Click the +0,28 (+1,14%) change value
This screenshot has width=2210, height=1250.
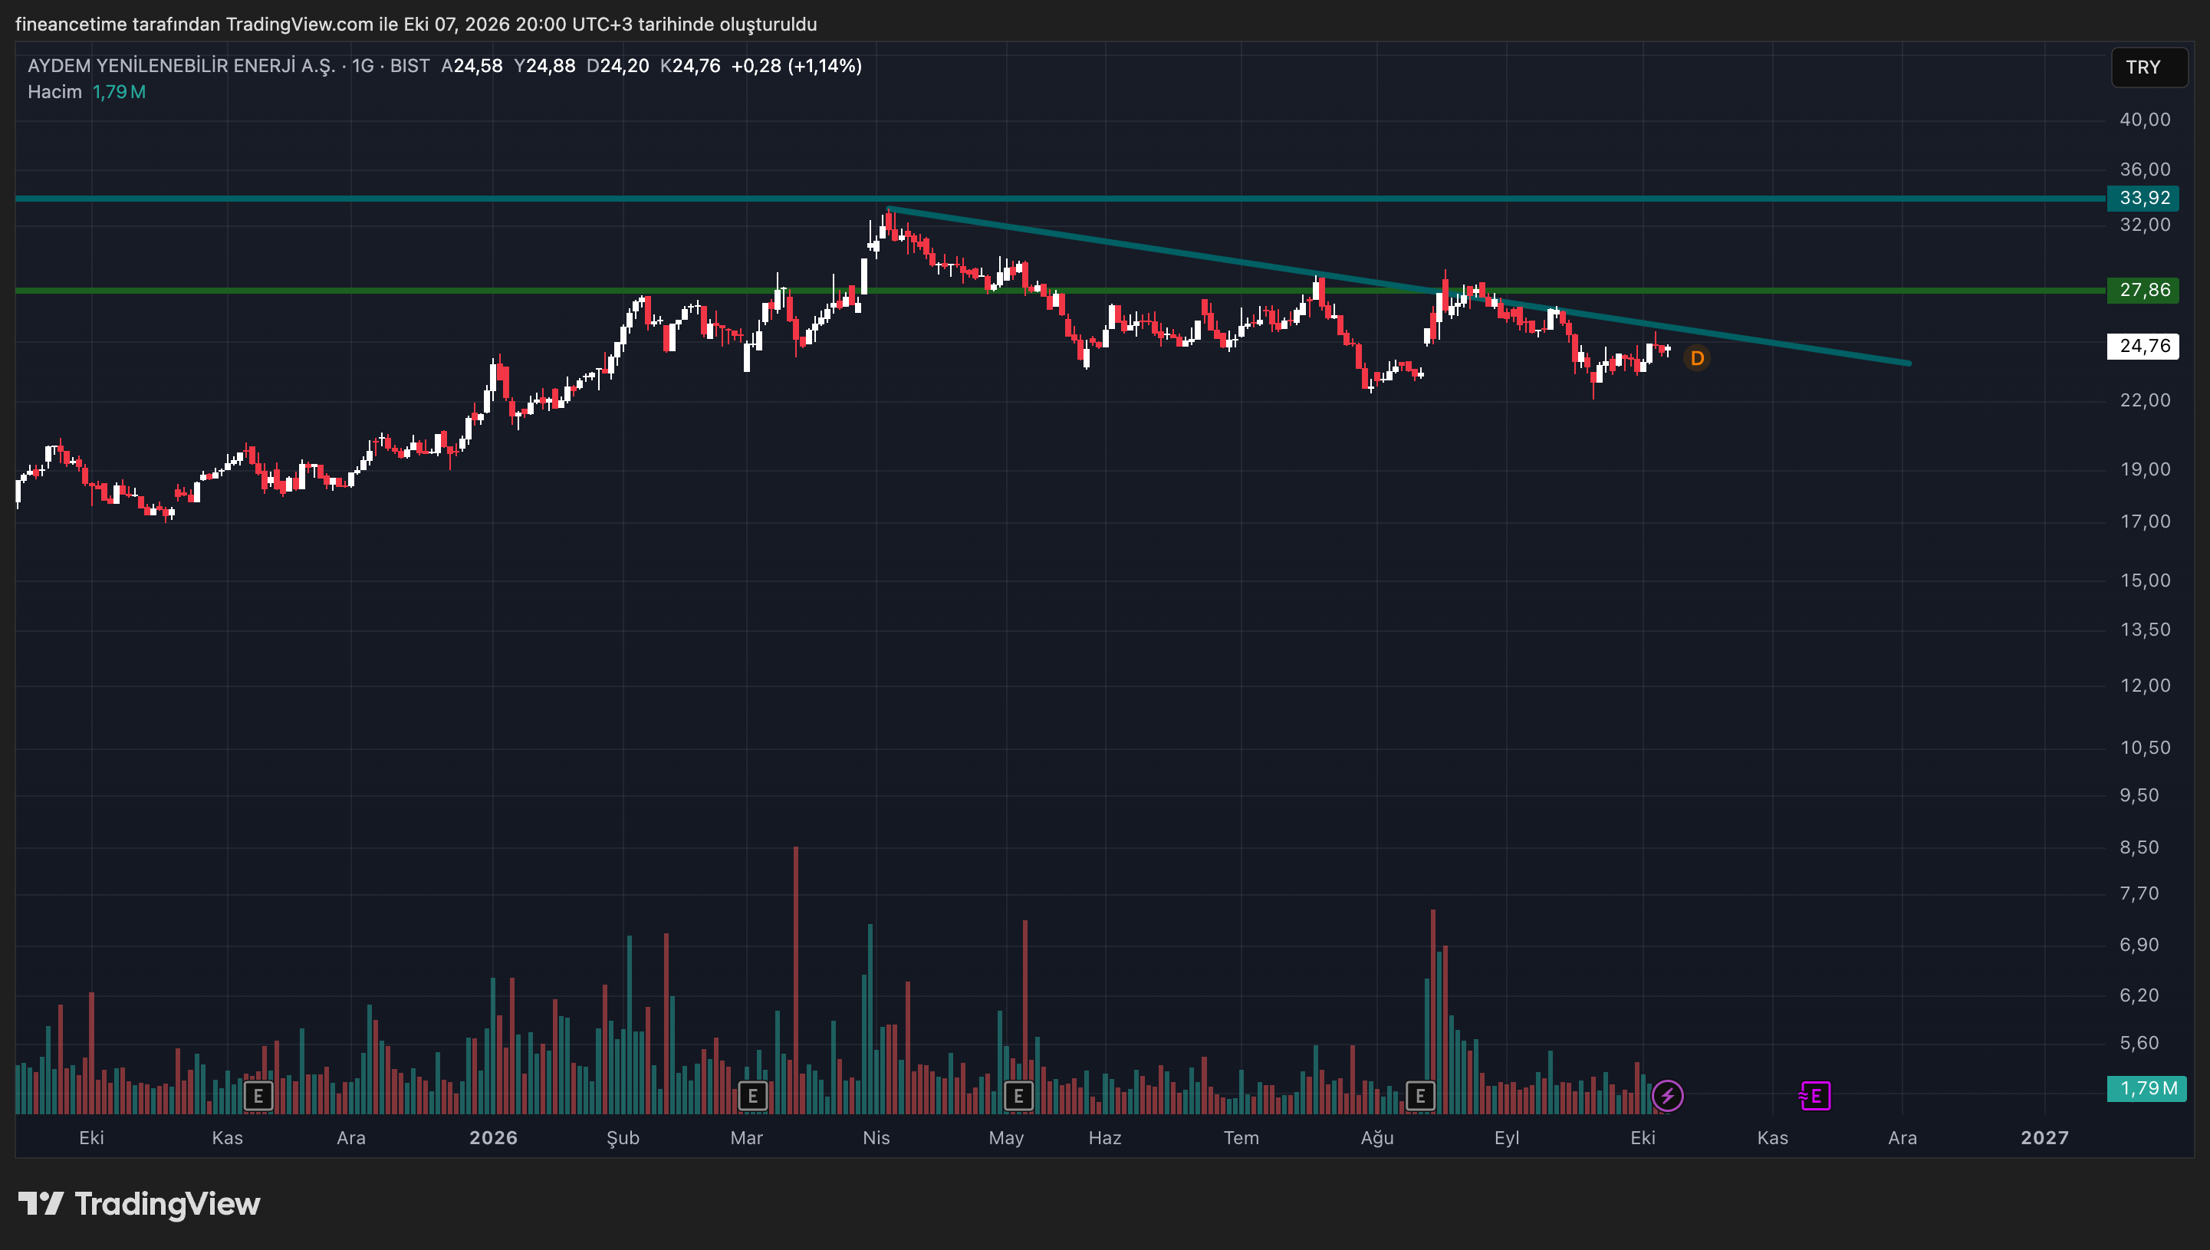pyautogui.click(x=797, y=66)
